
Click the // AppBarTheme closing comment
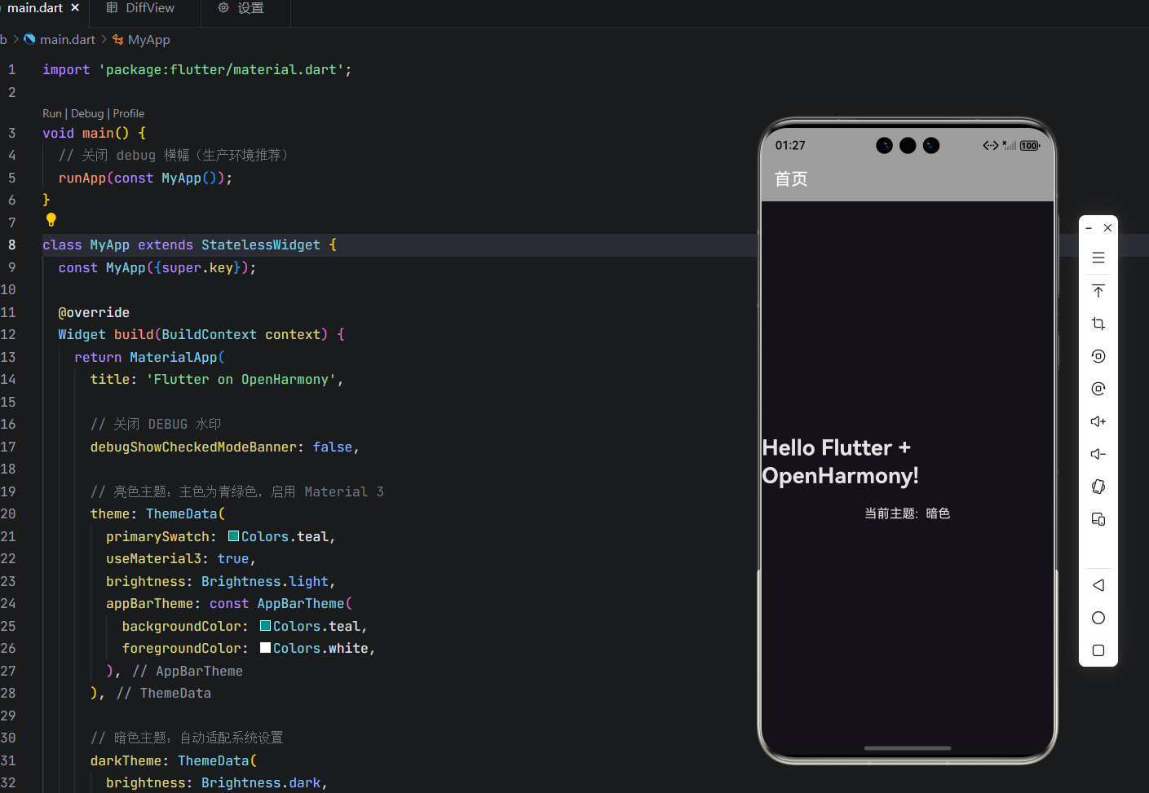pos(188,671)
